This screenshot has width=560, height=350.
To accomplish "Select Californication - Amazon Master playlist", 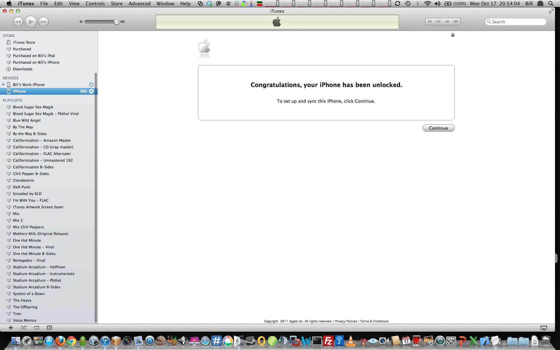I will [42, 140].
